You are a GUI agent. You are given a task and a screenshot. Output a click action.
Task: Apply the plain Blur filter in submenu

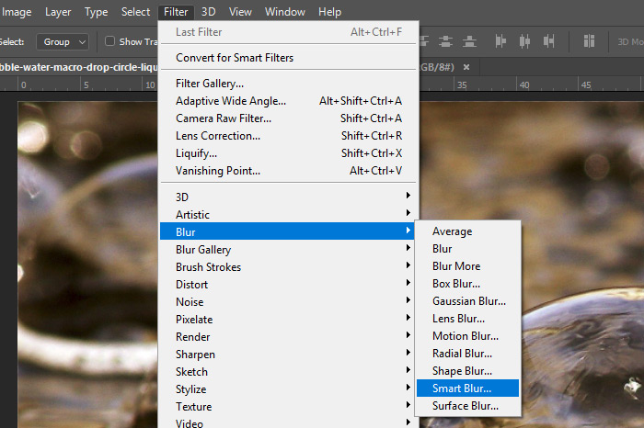pos(467,249)
